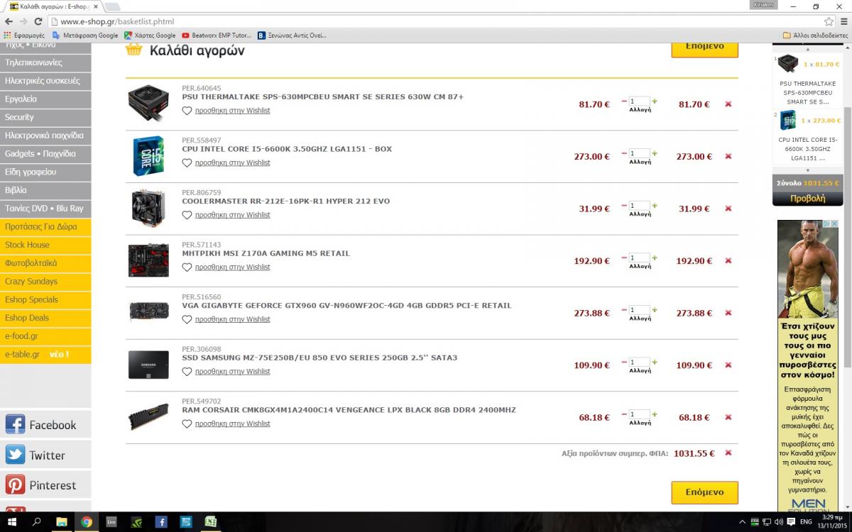Delete the Coolermaster Hyper 212 EVO row
The image size is (852, 532).
(728, 209)
